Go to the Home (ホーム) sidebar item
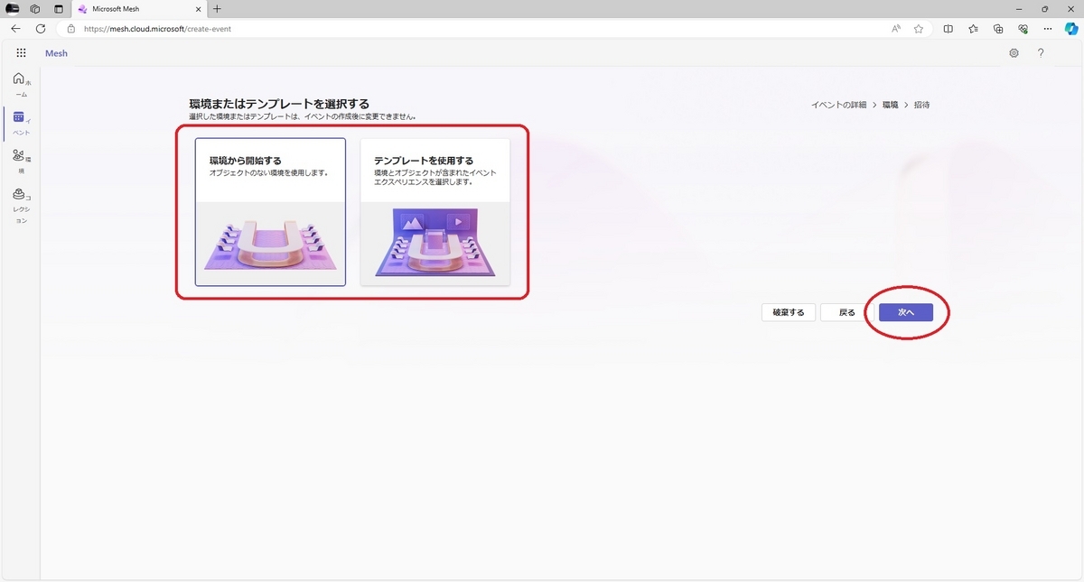 coord(21,85)
